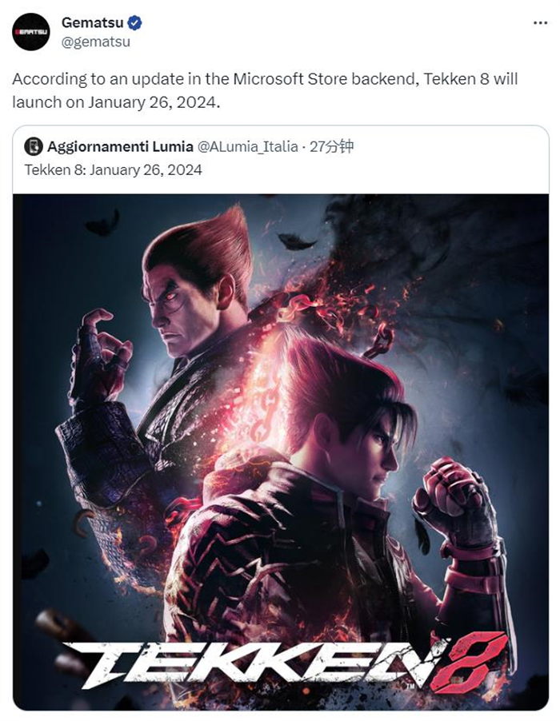Open the quoted text 'Tekken 8: January 26, 2024'
Viewport: 560px width, 721px height.
tap(113, 169)
